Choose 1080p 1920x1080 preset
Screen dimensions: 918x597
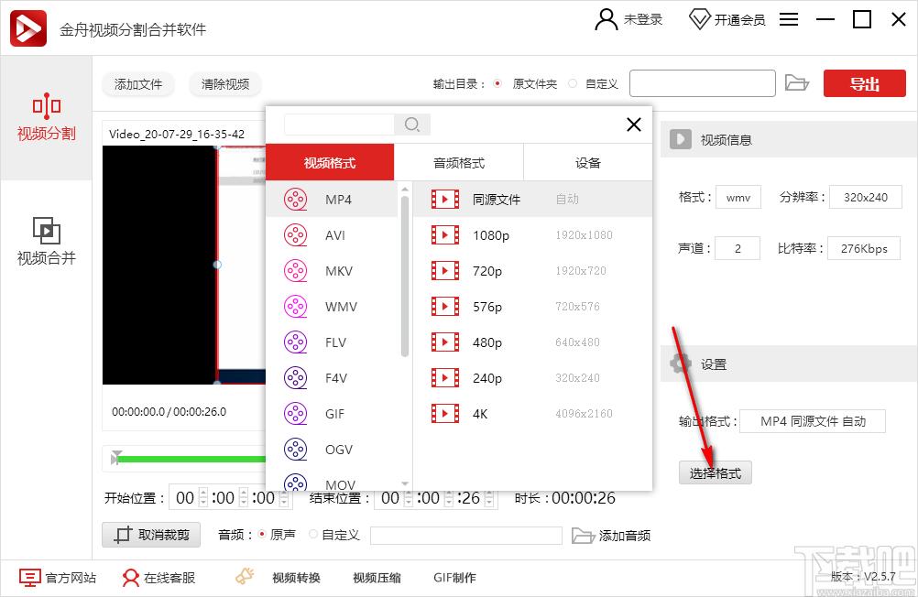point(533,234)
